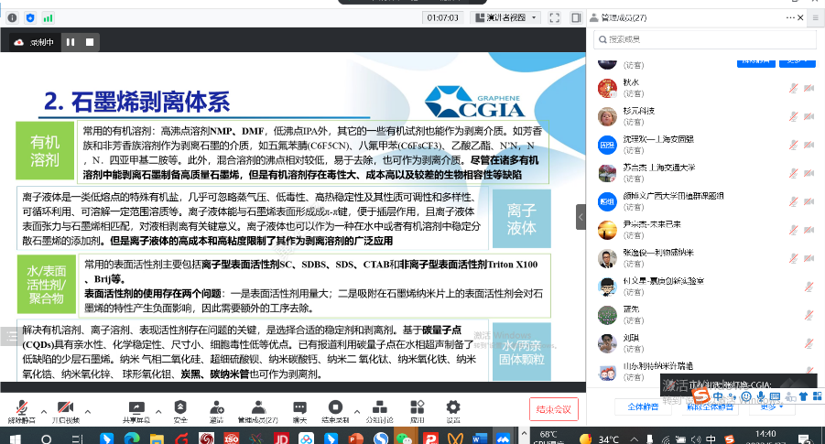
Task: Click the red 结束会议 button
Action: [x=553, y=409]
